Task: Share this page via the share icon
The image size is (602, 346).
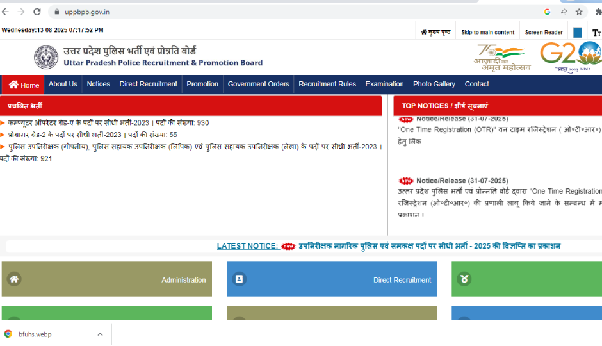Action: pyautogui.click(x=563, y=12)
